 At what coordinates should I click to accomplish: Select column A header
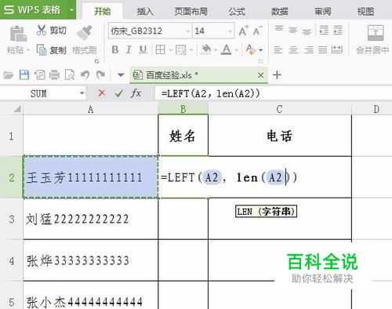tap(90, 109)
